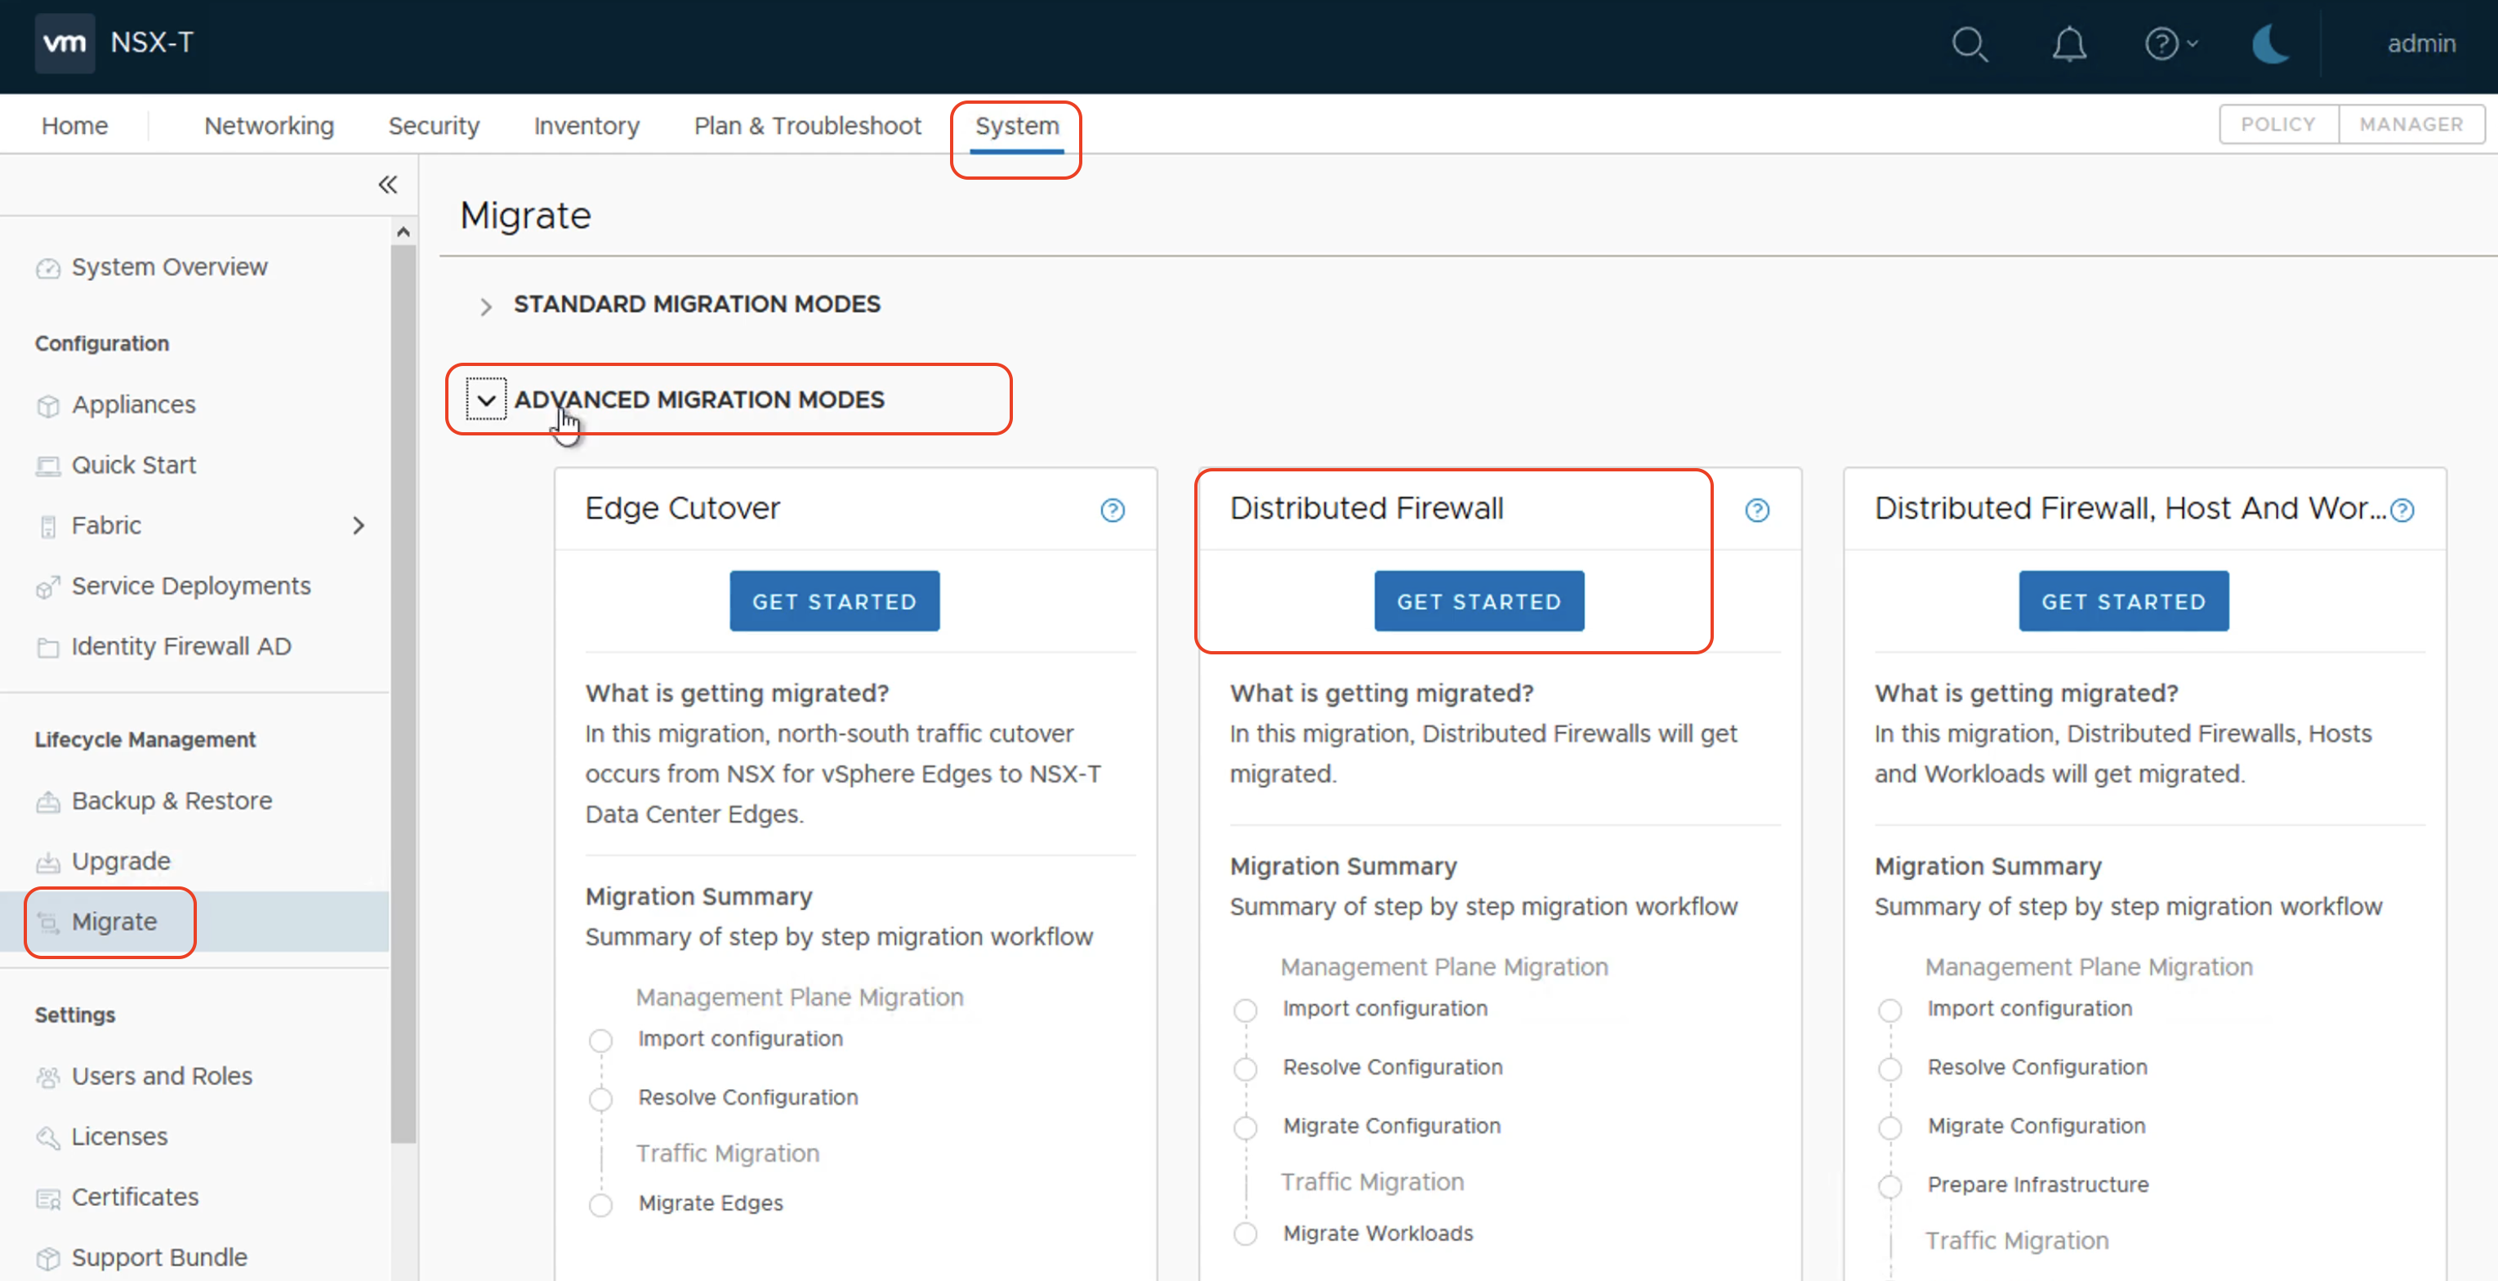Open System Overview page
This screenshot has height=1281, width=2498.
pos(169,266)
